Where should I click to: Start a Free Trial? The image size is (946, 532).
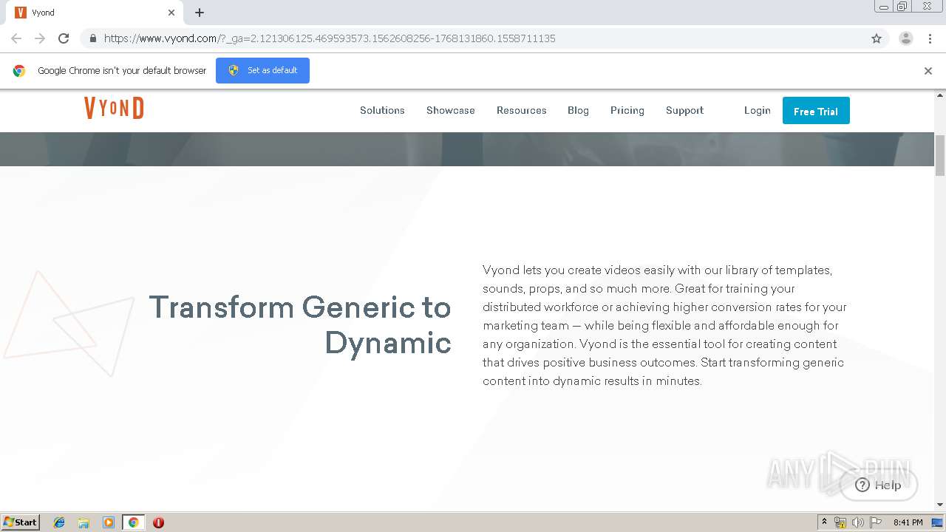(816, 111)
